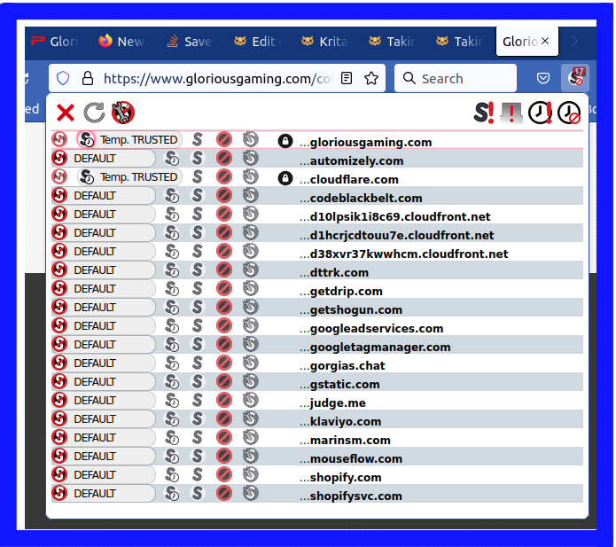This screenshot has height=547, width=616.
Task: Click ...googletagmanager.com domain label
Action: (x=375, y=348)
